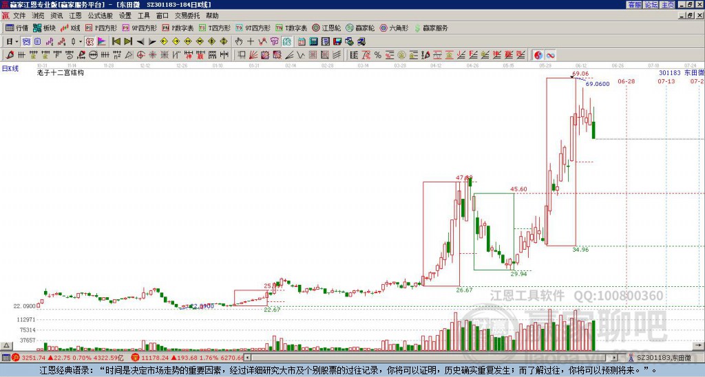
Task: Toggle the infinity loop icon
Action: pyautogui.click(x=550, y=55)
